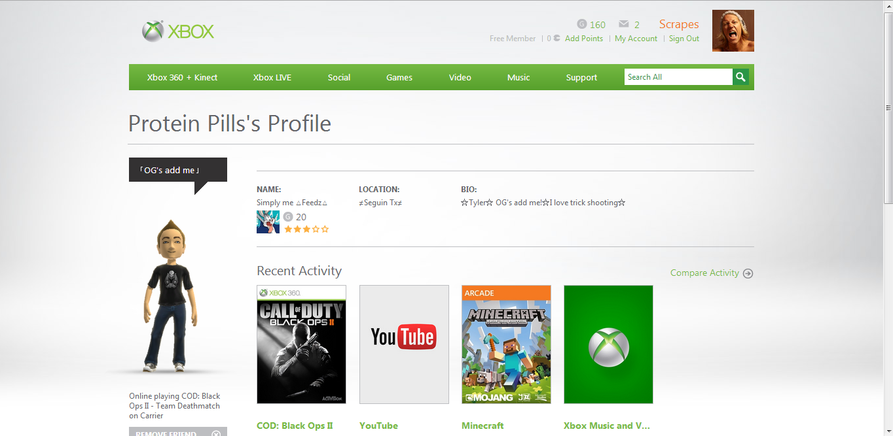Click the Recent Activity heading
The width and height of the screenshot is (893, 436).
(x=299, y=271)
